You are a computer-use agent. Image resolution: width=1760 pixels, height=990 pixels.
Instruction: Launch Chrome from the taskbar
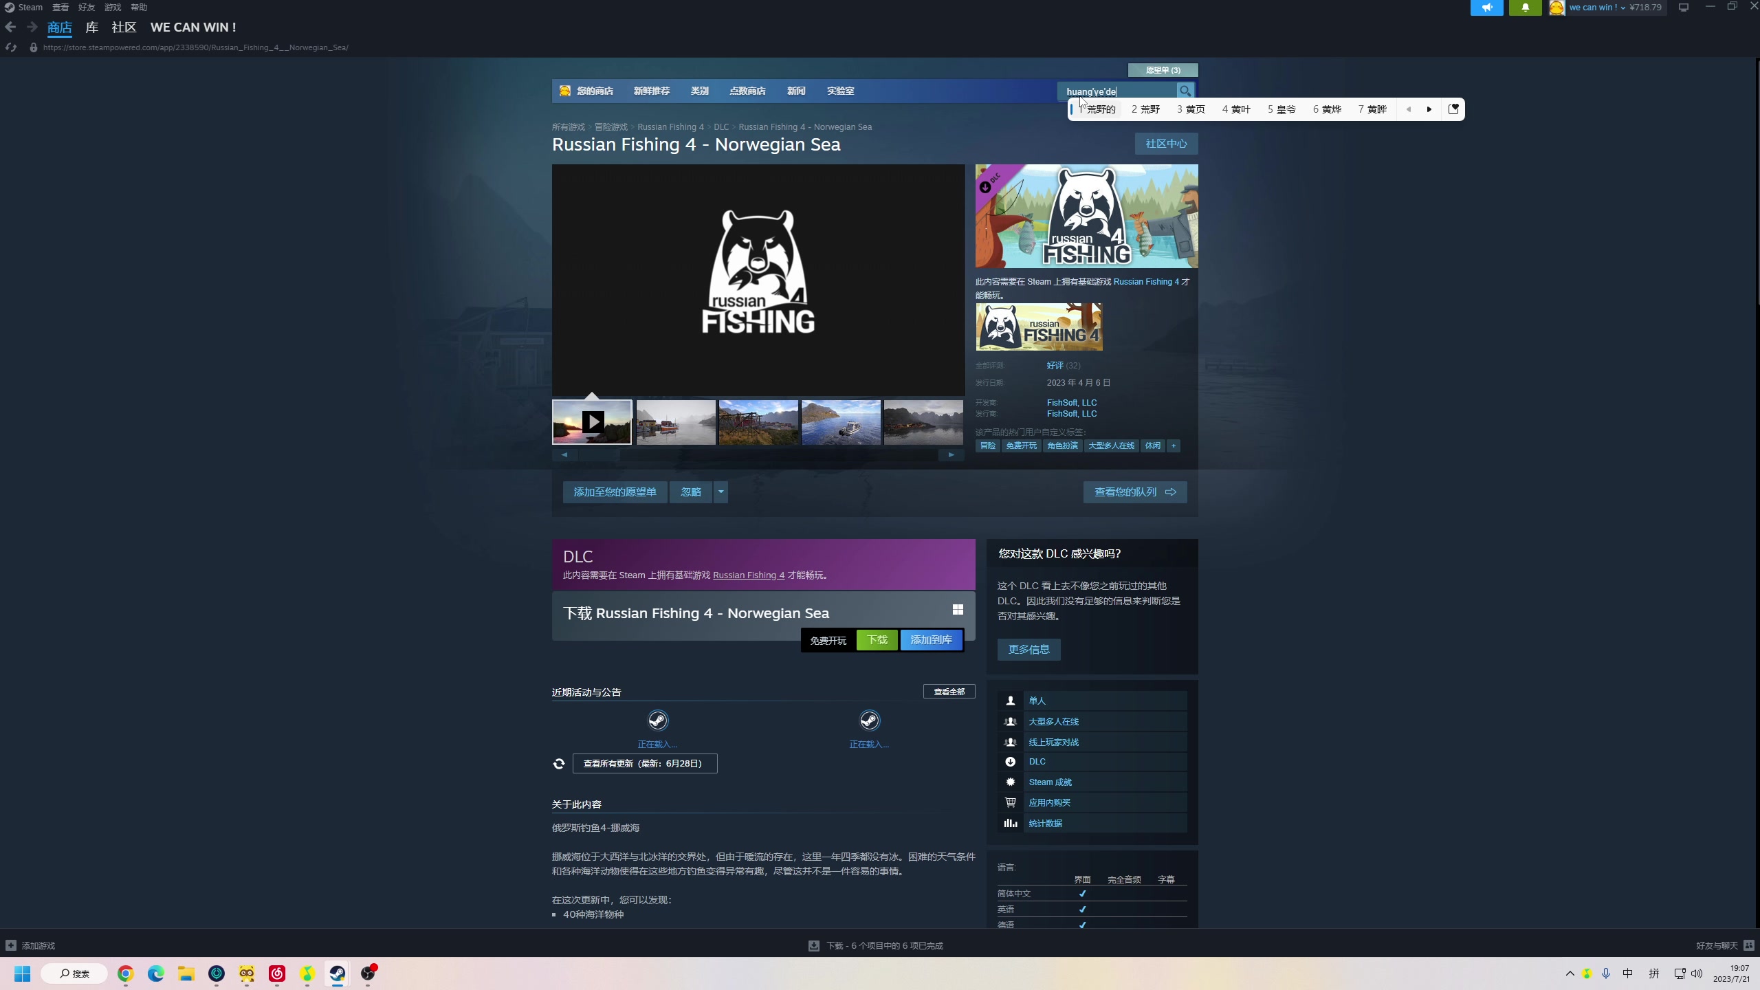tap(125, 973)
